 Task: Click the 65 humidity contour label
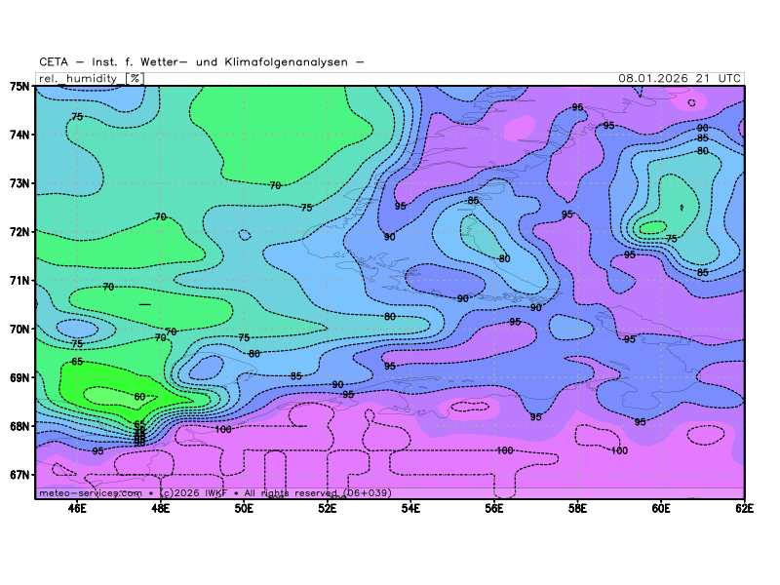point(77,362)
